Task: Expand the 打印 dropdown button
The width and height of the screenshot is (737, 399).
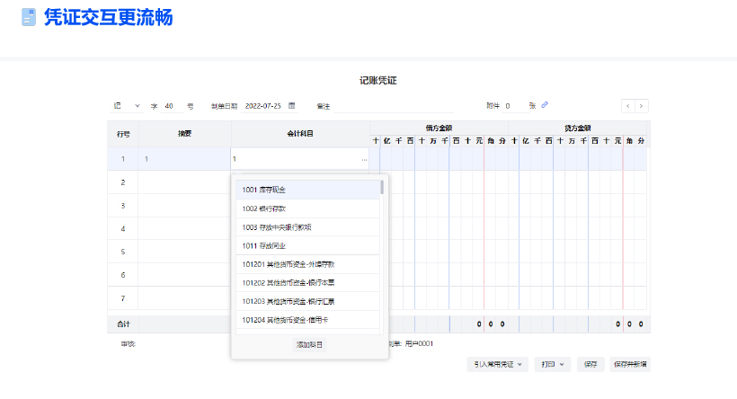Action: (x=552, y=364)
